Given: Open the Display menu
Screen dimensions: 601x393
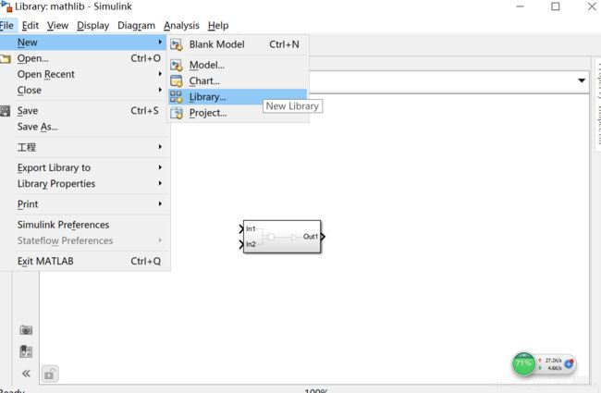Looking at the screenshot, I should (x=93, y=26).
